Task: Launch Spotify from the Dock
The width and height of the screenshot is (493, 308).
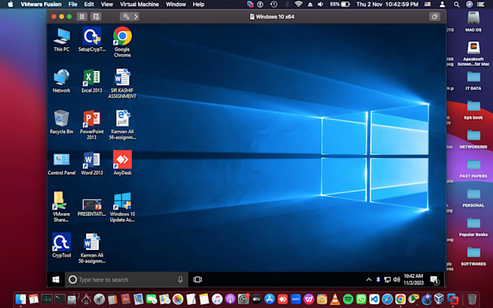Action: (x=348, y=299)
